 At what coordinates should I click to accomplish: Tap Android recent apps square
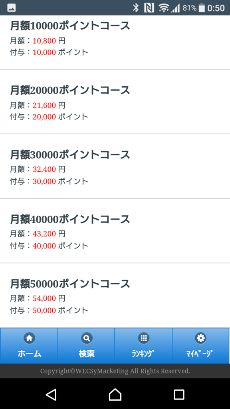179,395
